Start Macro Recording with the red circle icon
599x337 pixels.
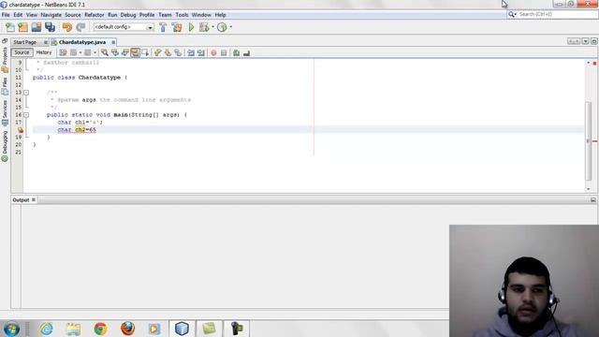point(213,52)
